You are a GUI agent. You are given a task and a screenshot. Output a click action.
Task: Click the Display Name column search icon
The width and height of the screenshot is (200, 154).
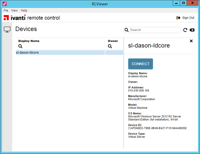[20, 46]
